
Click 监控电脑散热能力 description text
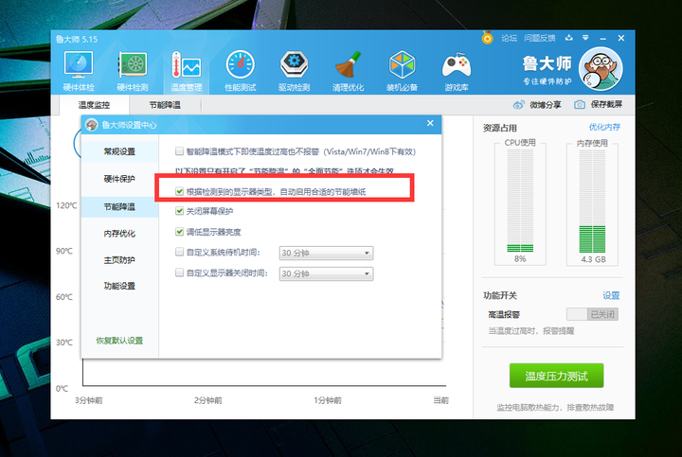(x=555, y=408)
